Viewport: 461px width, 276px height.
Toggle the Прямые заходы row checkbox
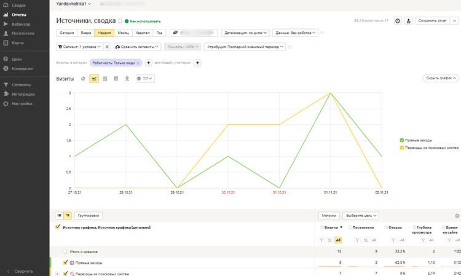(65, 262)
